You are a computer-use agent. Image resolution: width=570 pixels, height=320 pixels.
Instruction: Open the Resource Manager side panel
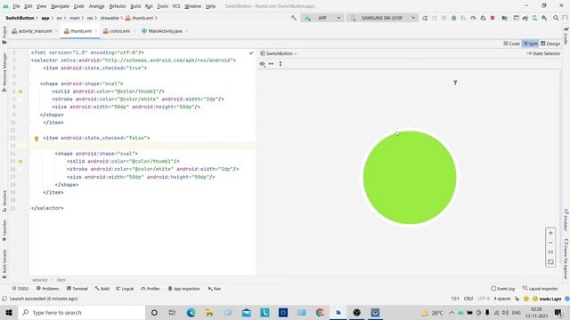(x=4, y=72)
